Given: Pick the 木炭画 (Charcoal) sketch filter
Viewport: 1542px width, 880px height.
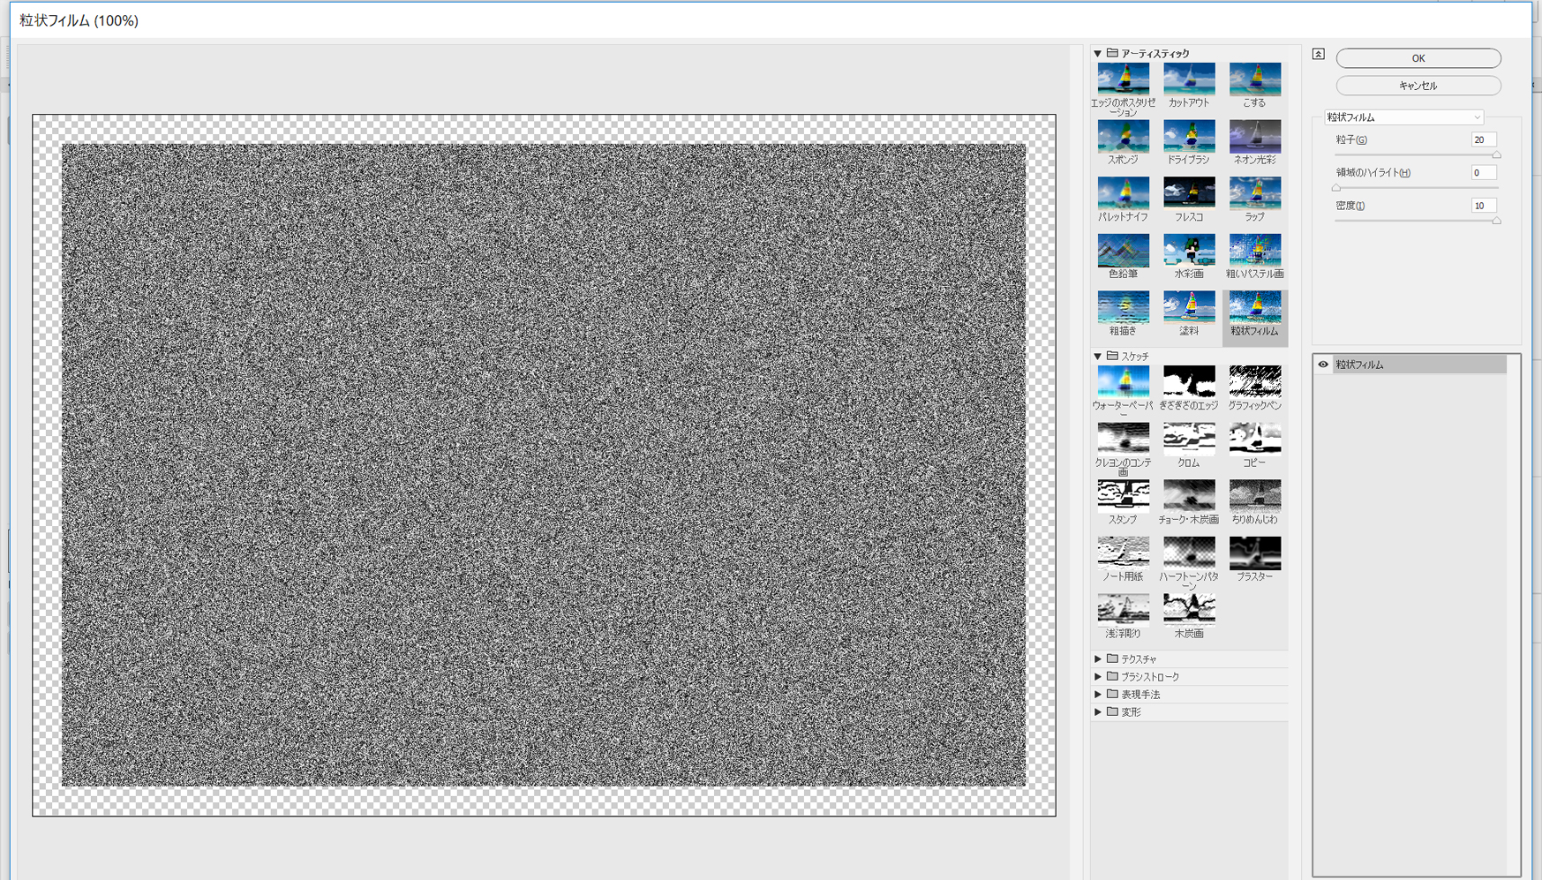Looking at the screenshot, I should (1188, 611).
